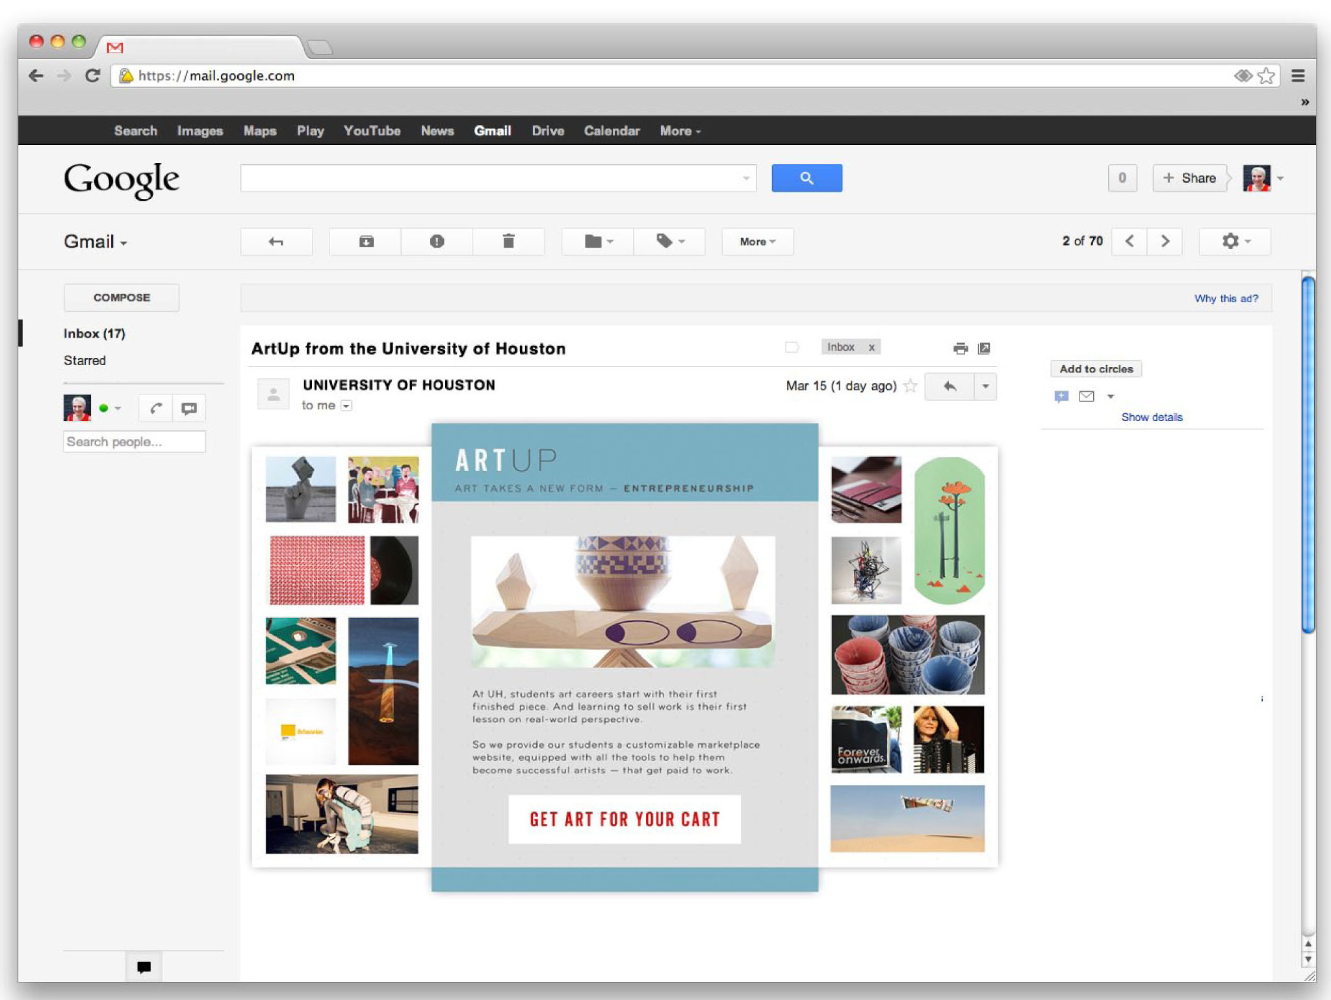
Task: Click the sender's avatar placeholder
Action: 273,394
